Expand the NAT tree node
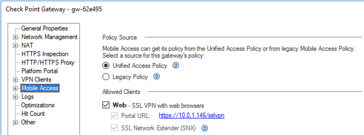This screenshot has height=135, width=364. pyautogui.click(x=15, y=46)
